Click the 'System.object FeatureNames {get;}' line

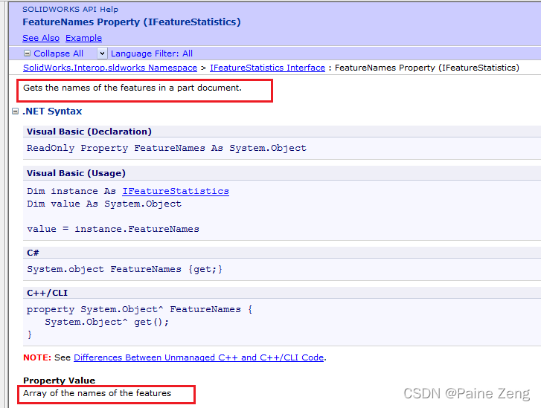124,269
